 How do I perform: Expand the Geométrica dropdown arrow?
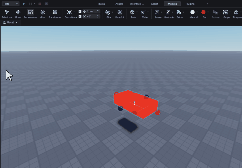coord(74,12)
